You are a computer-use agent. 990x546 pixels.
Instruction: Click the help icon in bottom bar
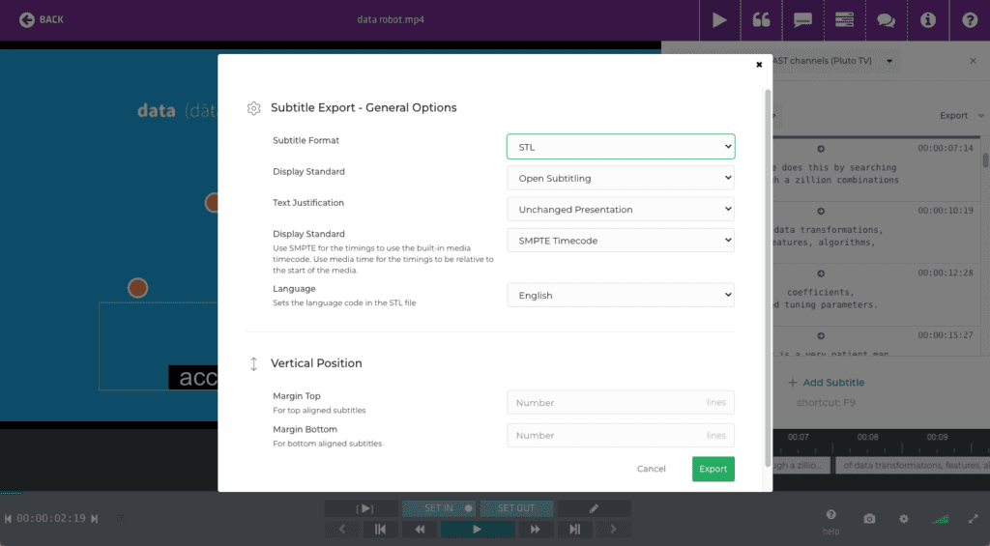[x=830, y=522]
